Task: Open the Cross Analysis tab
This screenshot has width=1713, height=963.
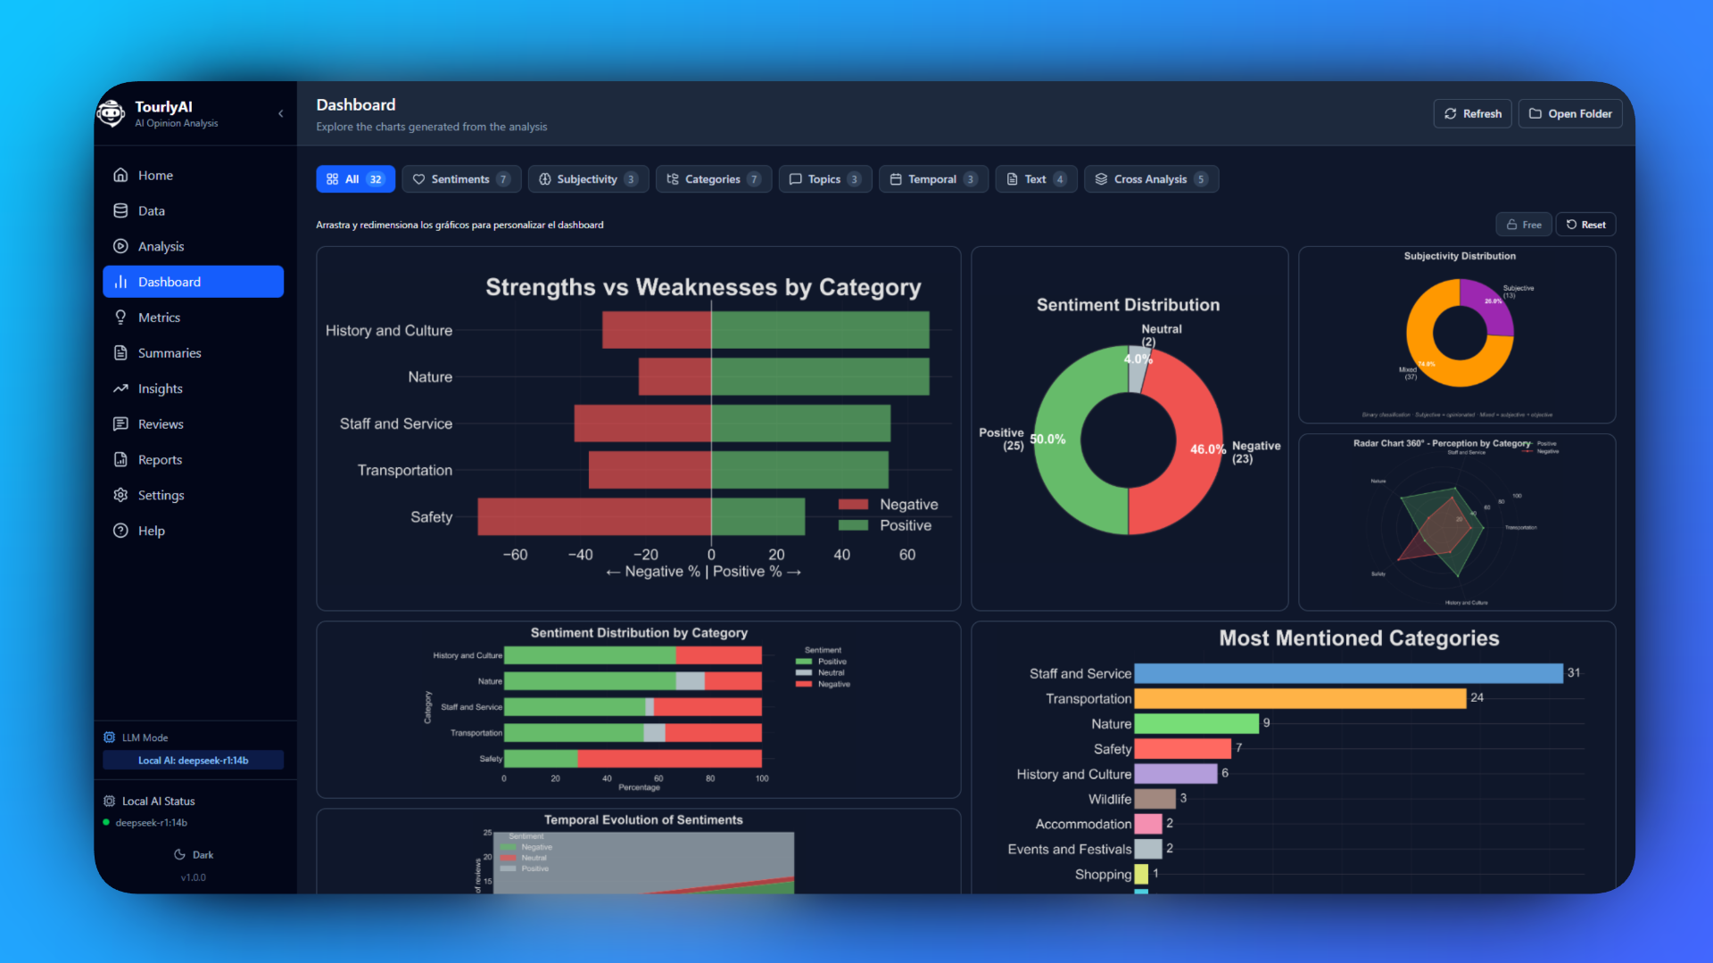Action: [x=1151, y=178]
